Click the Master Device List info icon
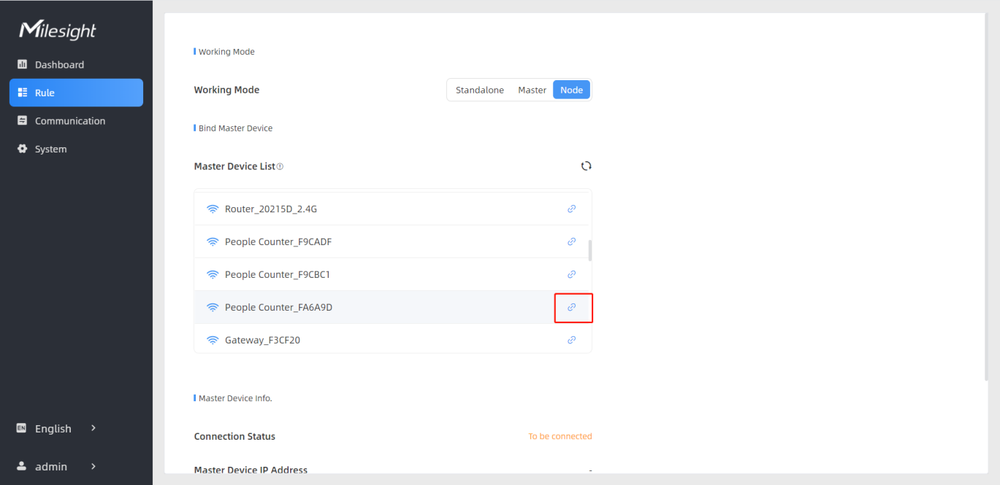This screenshot has height=485, width=1000. pos(280,167)
